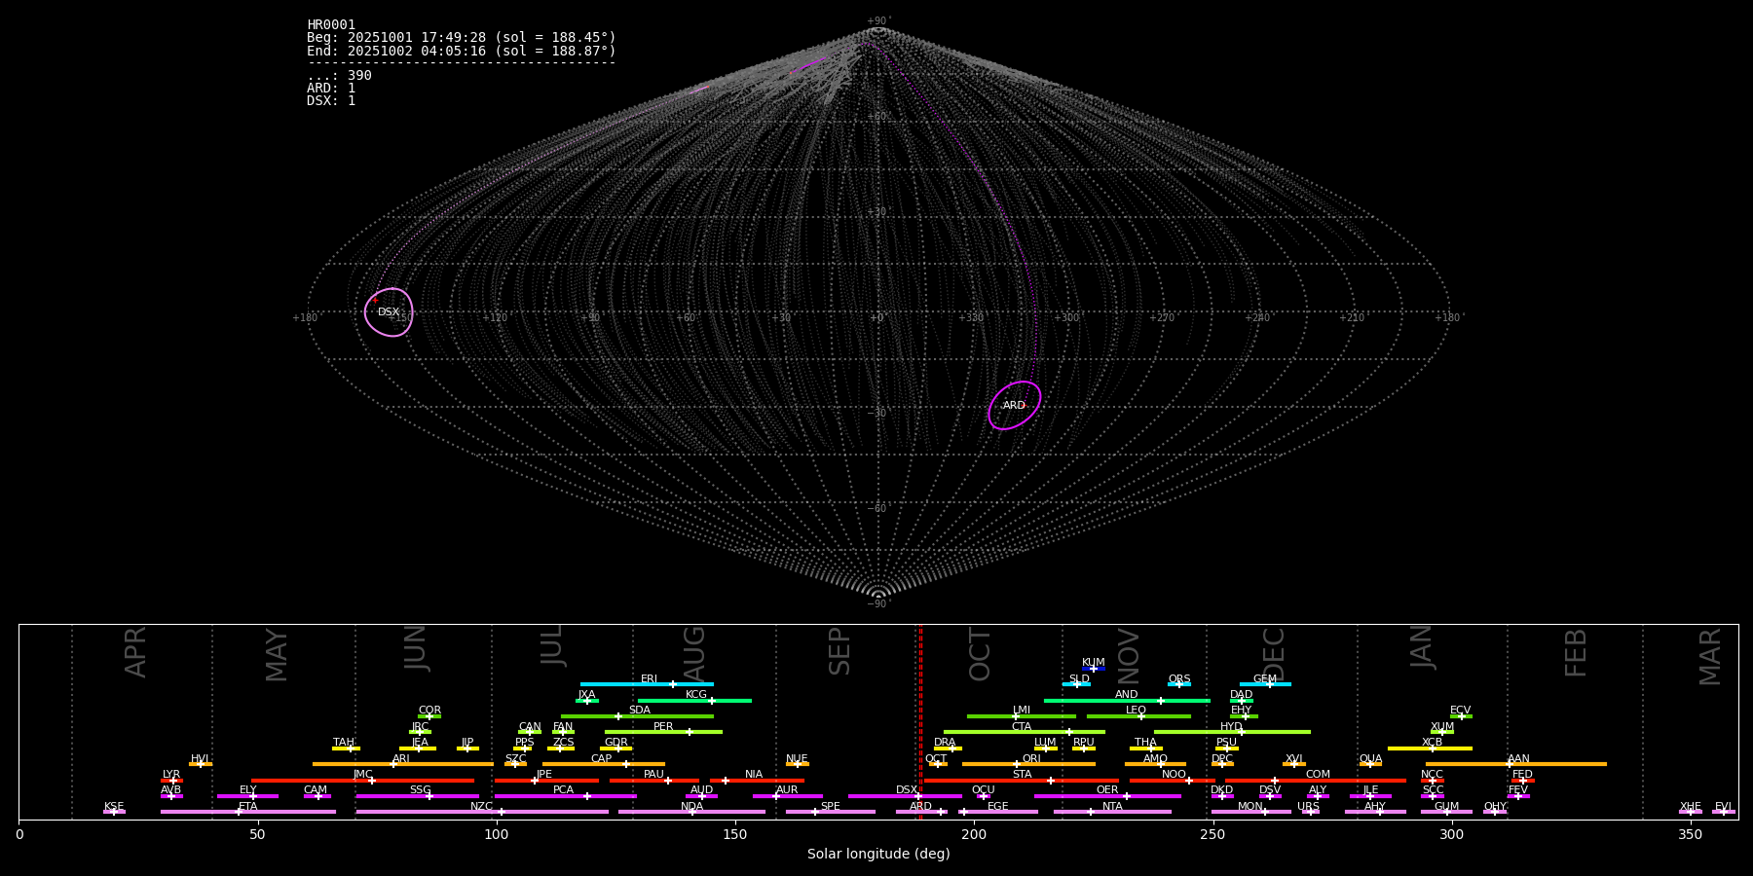Image resolution: width=1753 pixels, height=876 pixels.
Task: Click the red dashed current solar longitude line
Action: (x=920, y=720)
